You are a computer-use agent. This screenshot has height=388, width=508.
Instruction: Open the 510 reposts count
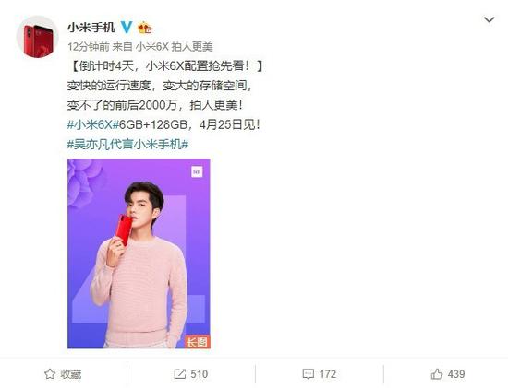199,374
